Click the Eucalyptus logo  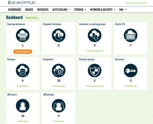click(x=21, y=3)
